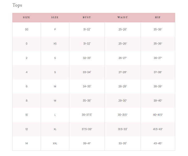
Task: Select the P letter size cell
Action: 55,30
